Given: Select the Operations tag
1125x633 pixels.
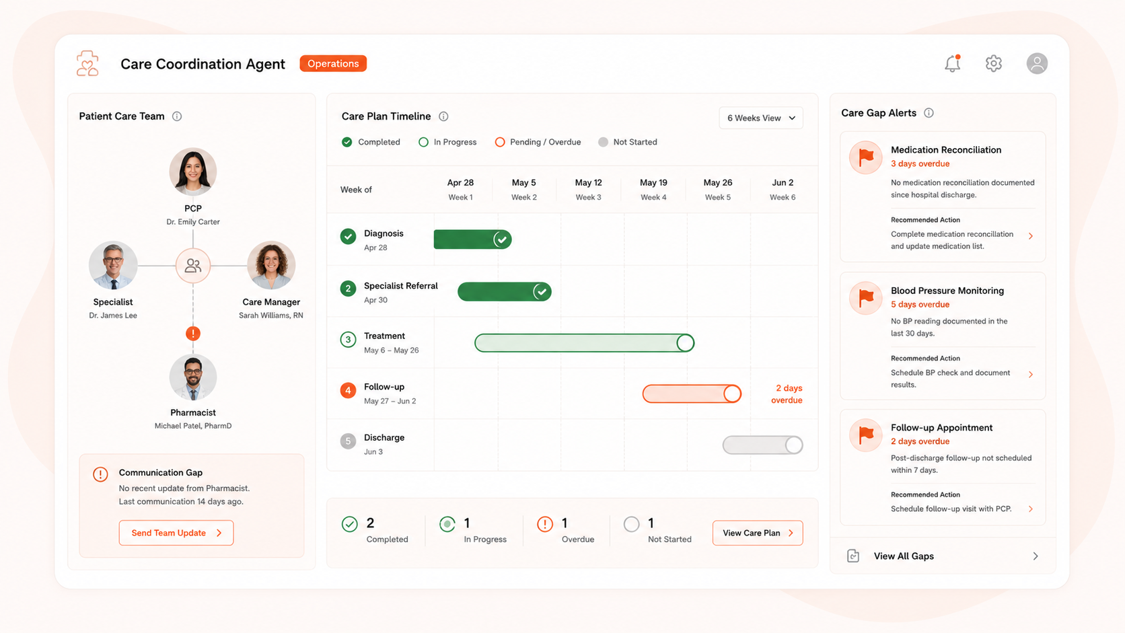Looking at the screenshot, I should click(333, 63).
